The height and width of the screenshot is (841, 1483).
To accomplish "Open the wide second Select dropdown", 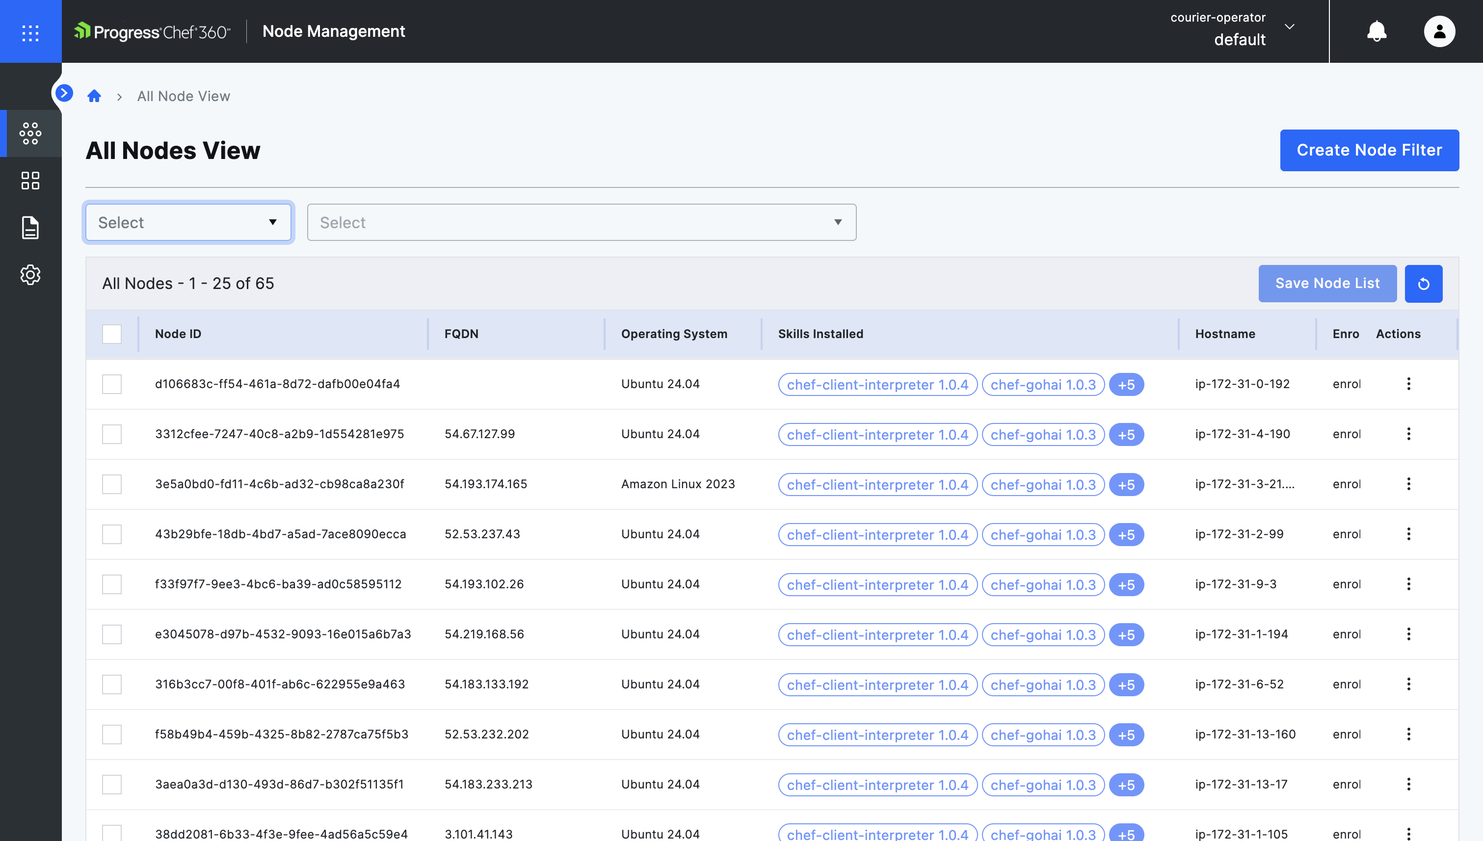I will pyautogui.click(x=581, y=222).
